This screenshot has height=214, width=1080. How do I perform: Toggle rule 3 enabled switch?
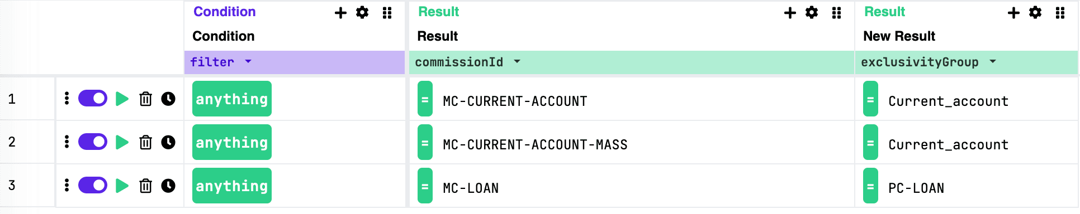pyautogui.click(x=93, y=186)
